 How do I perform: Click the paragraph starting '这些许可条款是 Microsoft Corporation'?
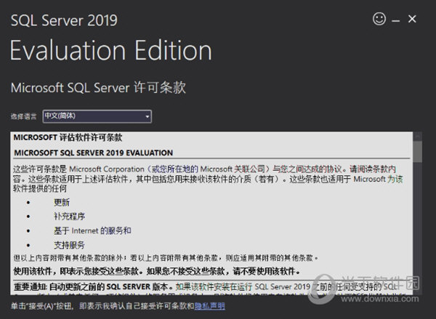208,179
